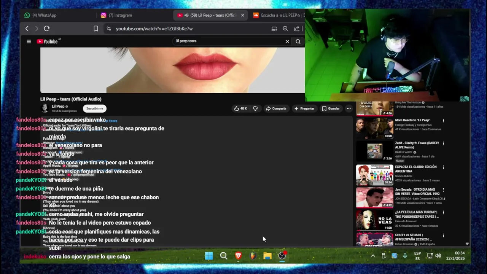This screenshot has width=487, height=274.
Task: Open the volume icon in the system tray
Action: pyautogui.click(x=438, y=256)
